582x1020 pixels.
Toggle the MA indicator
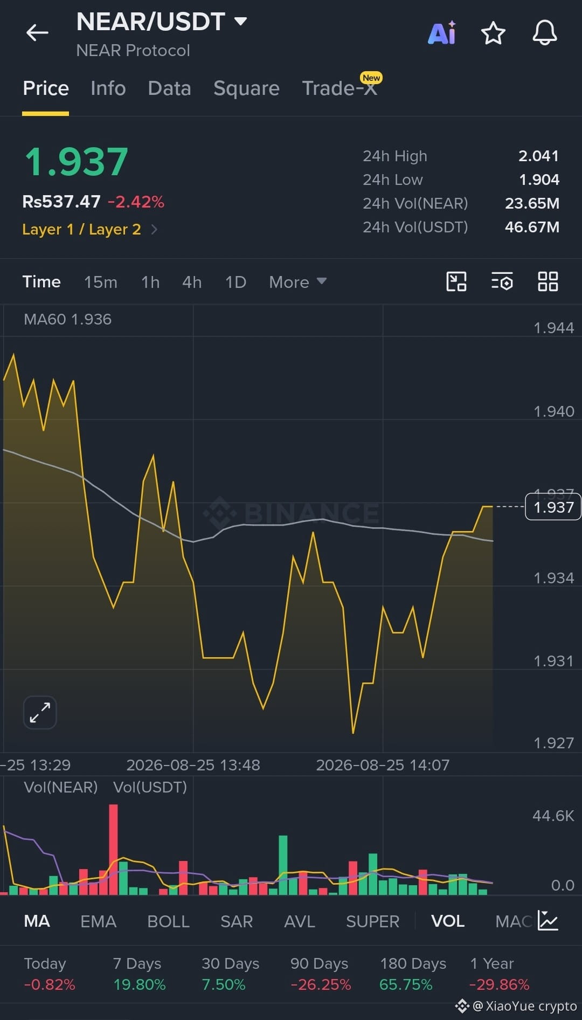click(x=37, y=921)
